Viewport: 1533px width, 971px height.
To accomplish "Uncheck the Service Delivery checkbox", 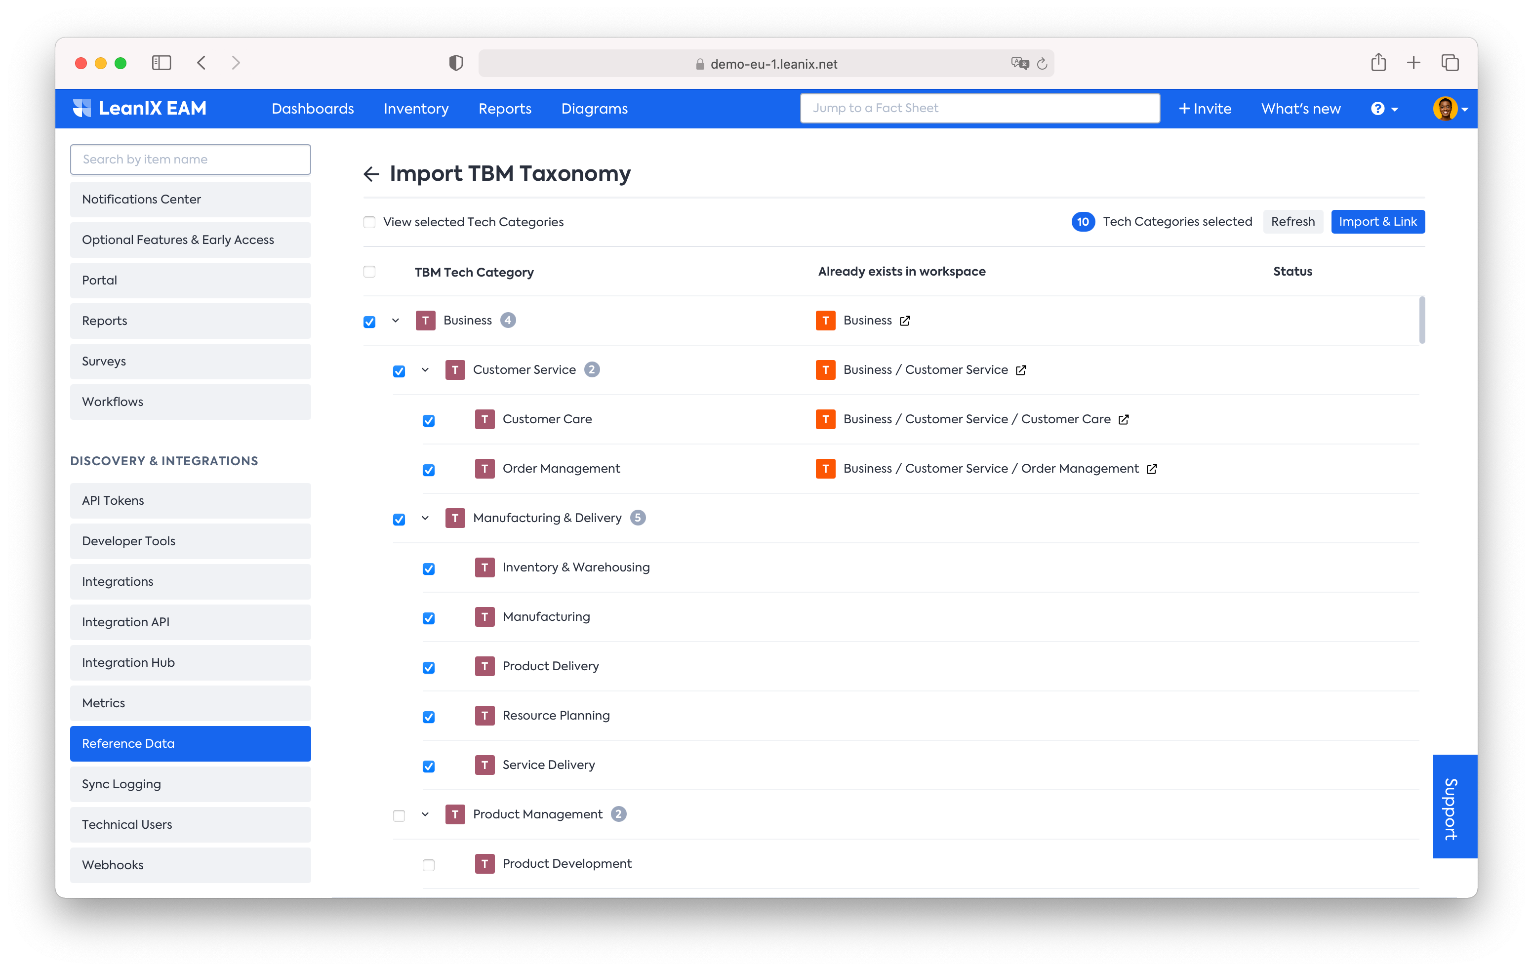I will [x=429, y=767].
